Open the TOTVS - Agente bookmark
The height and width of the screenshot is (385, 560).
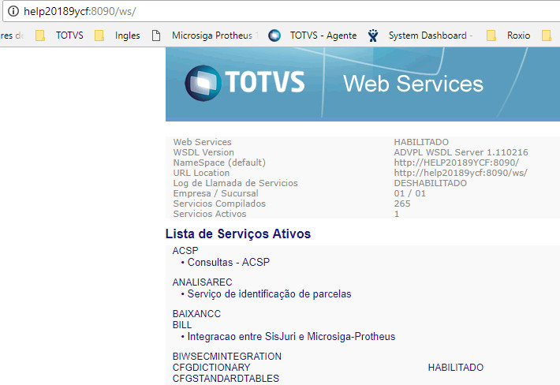pyautogui.click(x=313, y=36)
